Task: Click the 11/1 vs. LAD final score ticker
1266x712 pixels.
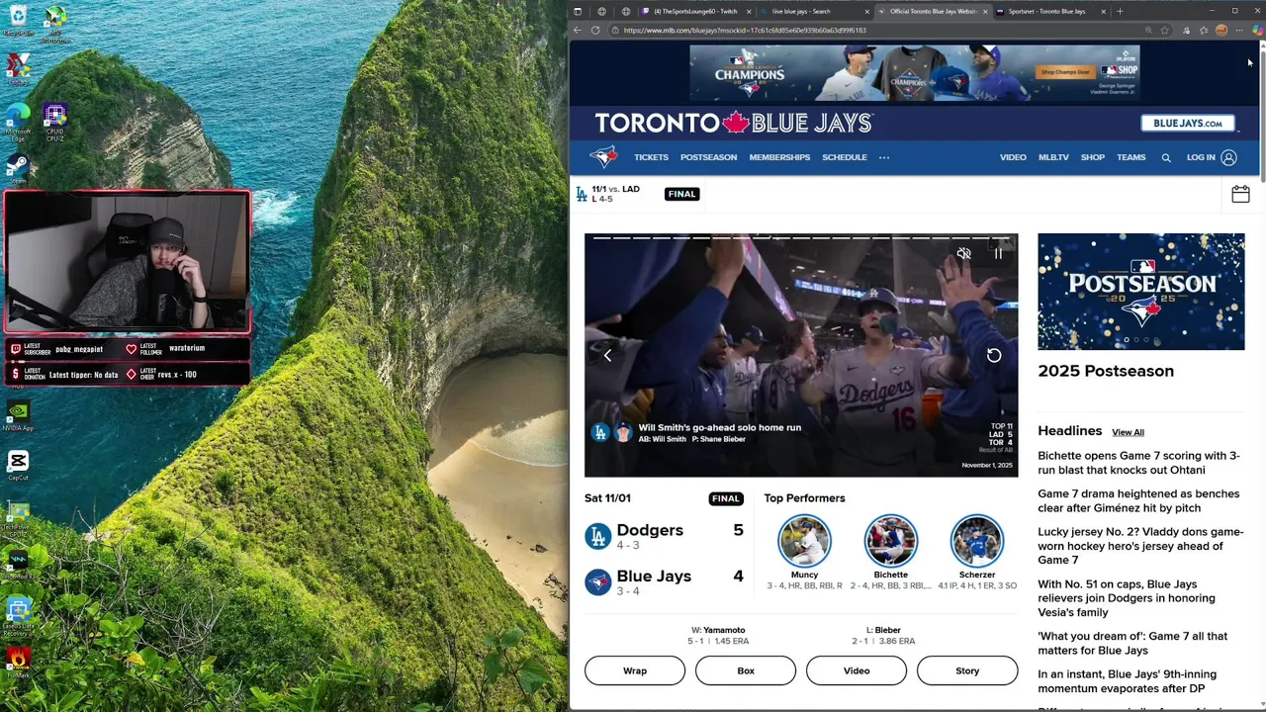Action: pos(638,194)
